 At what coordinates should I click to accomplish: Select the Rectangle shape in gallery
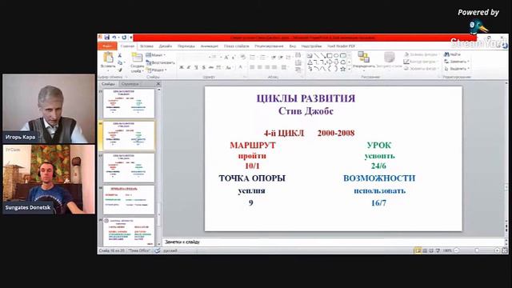pyautogui.click(x=330, y=55)
